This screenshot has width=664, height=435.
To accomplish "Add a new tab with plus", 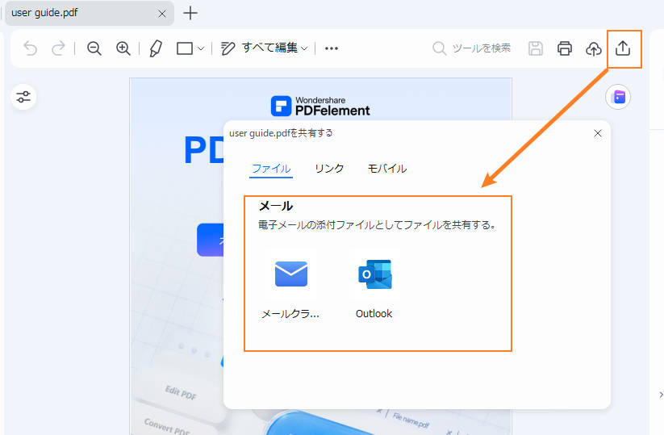I will tap(190, 13).
